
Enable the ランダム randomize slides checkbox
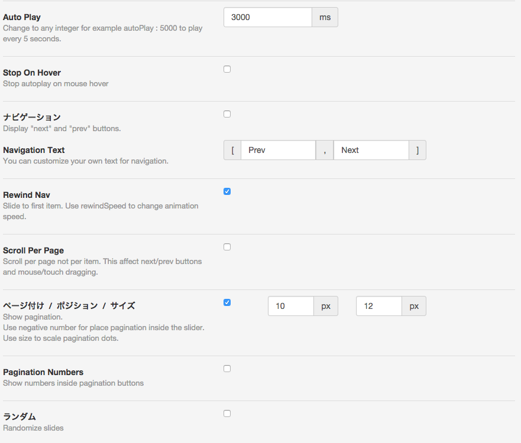(x=227, y=413)
